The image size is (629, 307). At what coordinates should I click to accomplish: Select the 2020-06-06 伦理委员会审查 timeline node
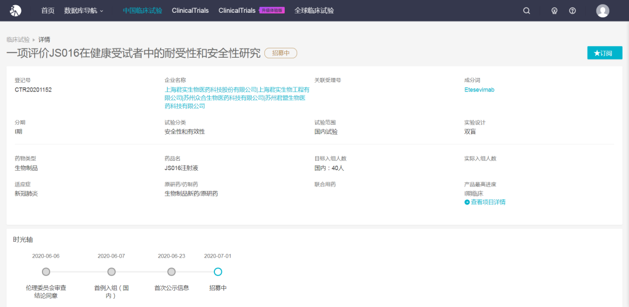(x=46, y=272)
